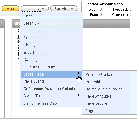This screenshot has height=119, width=137.
Task: Open the To do's count link
Action: (101, 9)
